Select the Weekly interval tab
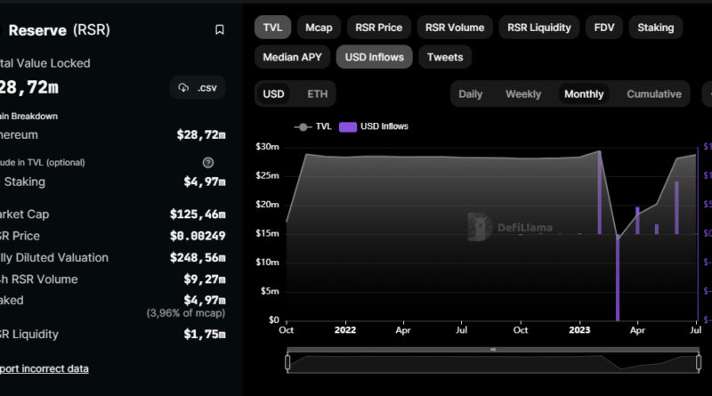This screenshot has height=396, width=712. coord(522,93)
